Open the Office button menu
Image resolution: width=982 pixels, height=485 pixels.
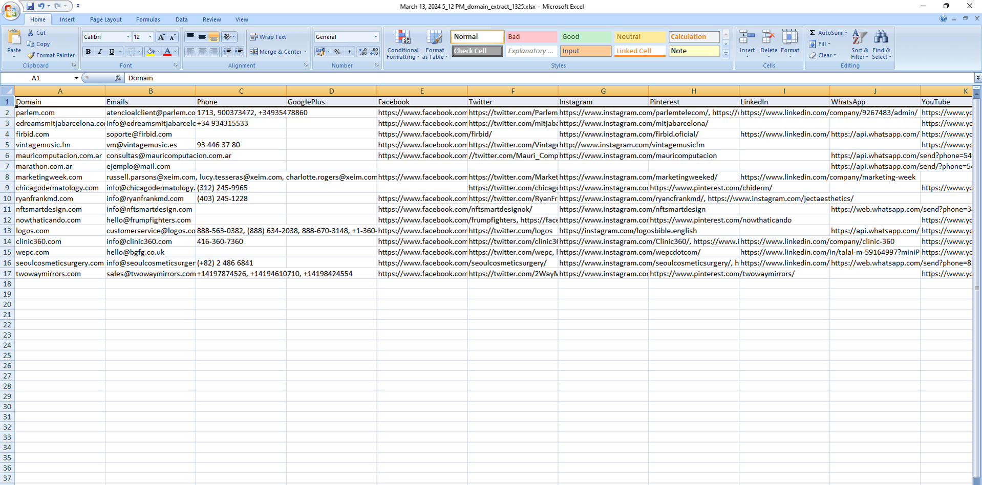(11, 10)
